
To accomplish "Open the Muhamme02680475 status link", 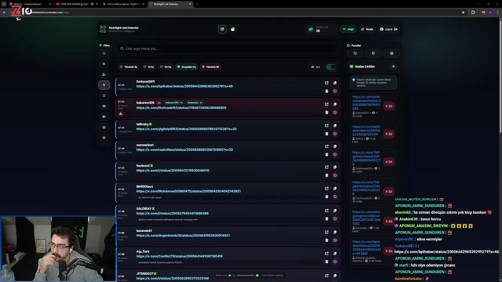I will (x=188, y=191).
